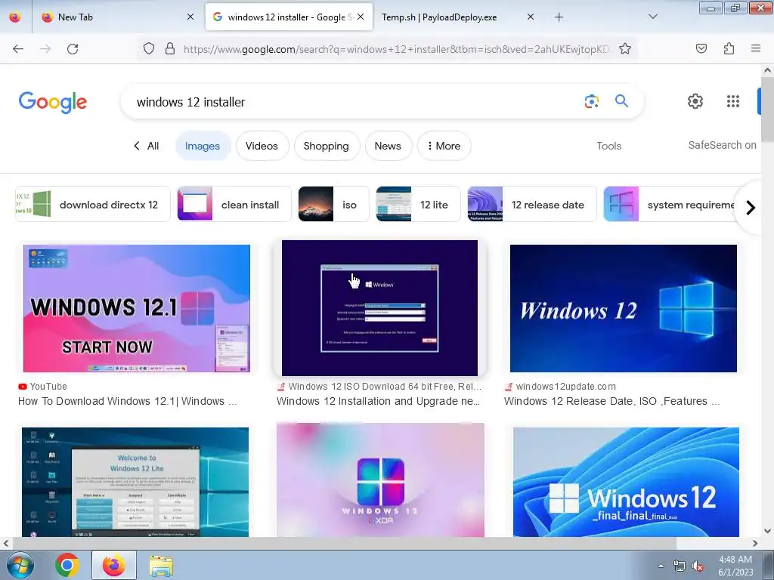Select the Images filter chip

point(203,146)
